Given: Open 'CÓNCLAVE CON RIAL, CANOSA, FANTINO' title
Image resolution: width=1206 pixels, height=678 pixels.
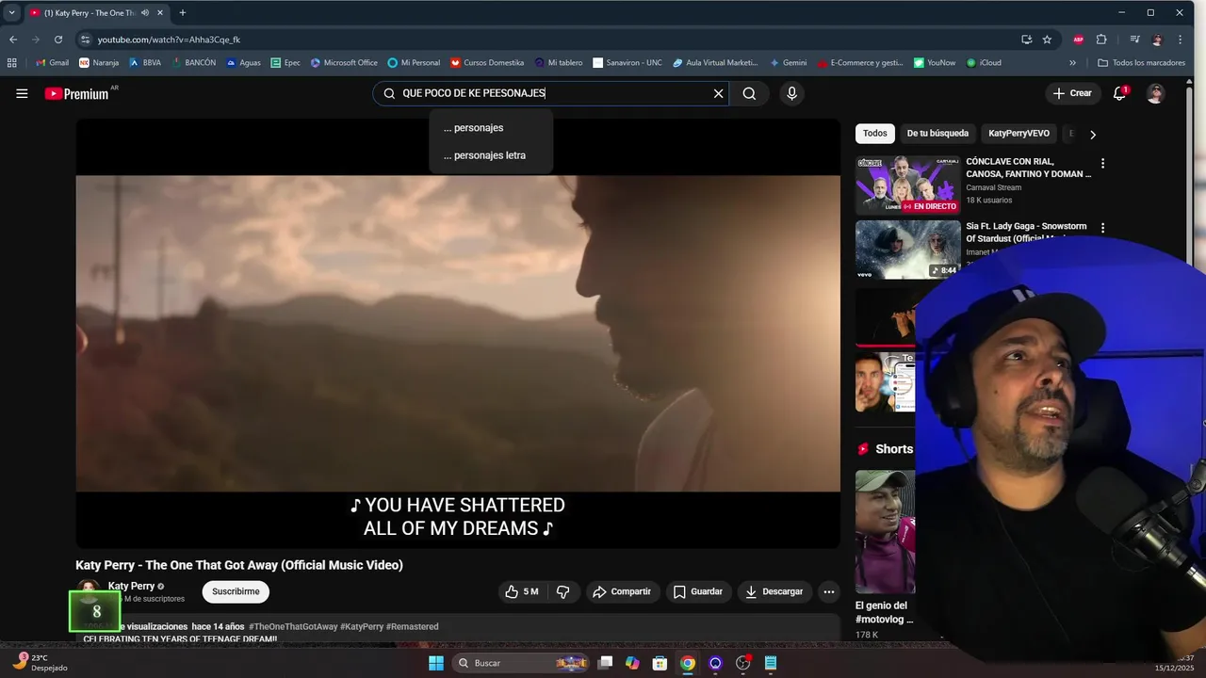Looking at the screenshot, I should click(1028, 168).
